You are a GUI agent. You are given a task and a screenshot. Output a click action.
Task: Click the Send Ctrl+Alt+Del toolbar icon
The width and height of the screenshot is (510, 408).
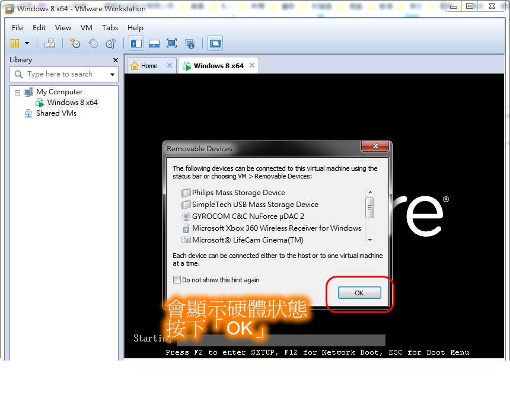(49, 43)
